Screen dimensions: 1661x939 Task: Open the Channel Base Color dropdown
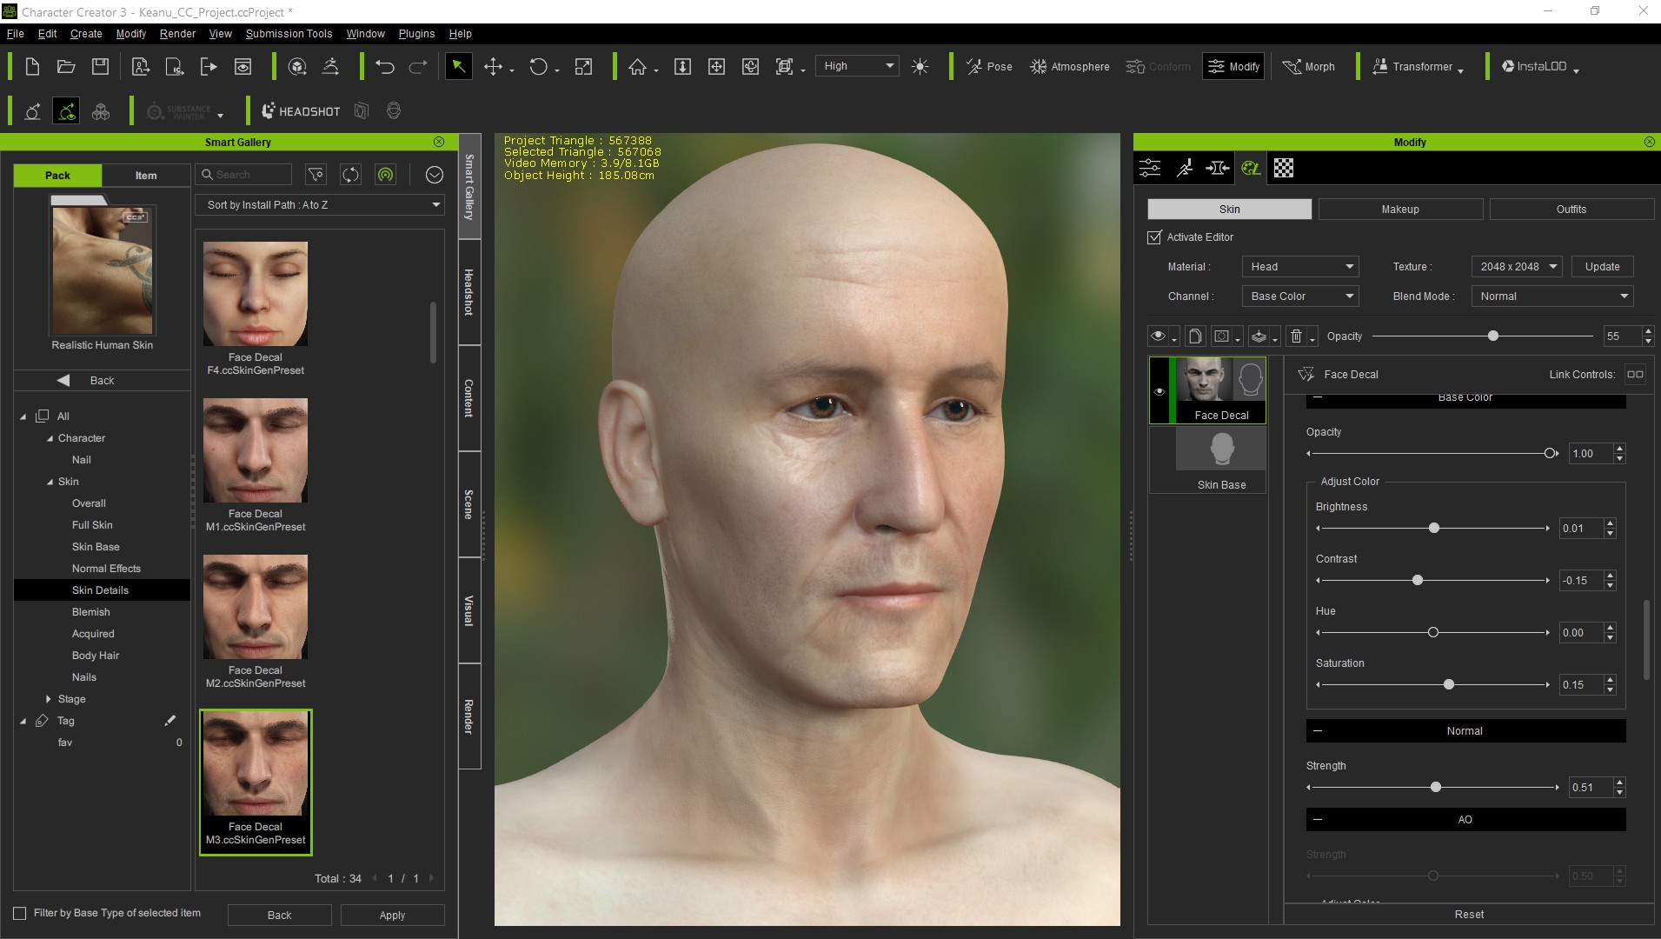pyautogui.click(x=1300, y=296)
